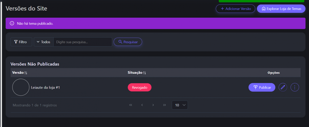
Task: Go to the previous page arrow
Action: [x=142, y=105]
